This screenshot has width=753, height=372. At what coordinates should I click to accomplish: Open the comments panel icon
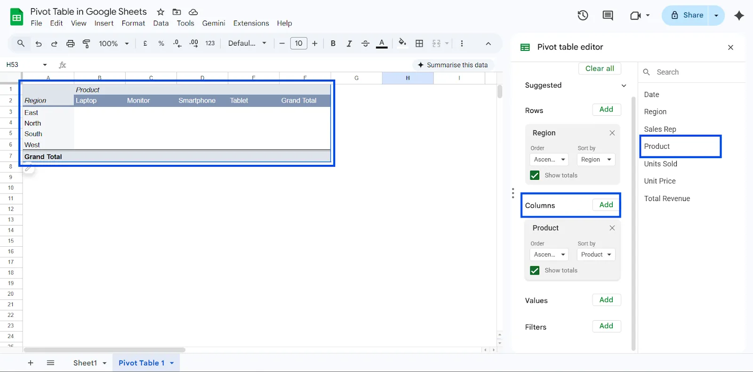tap(608, 16)
